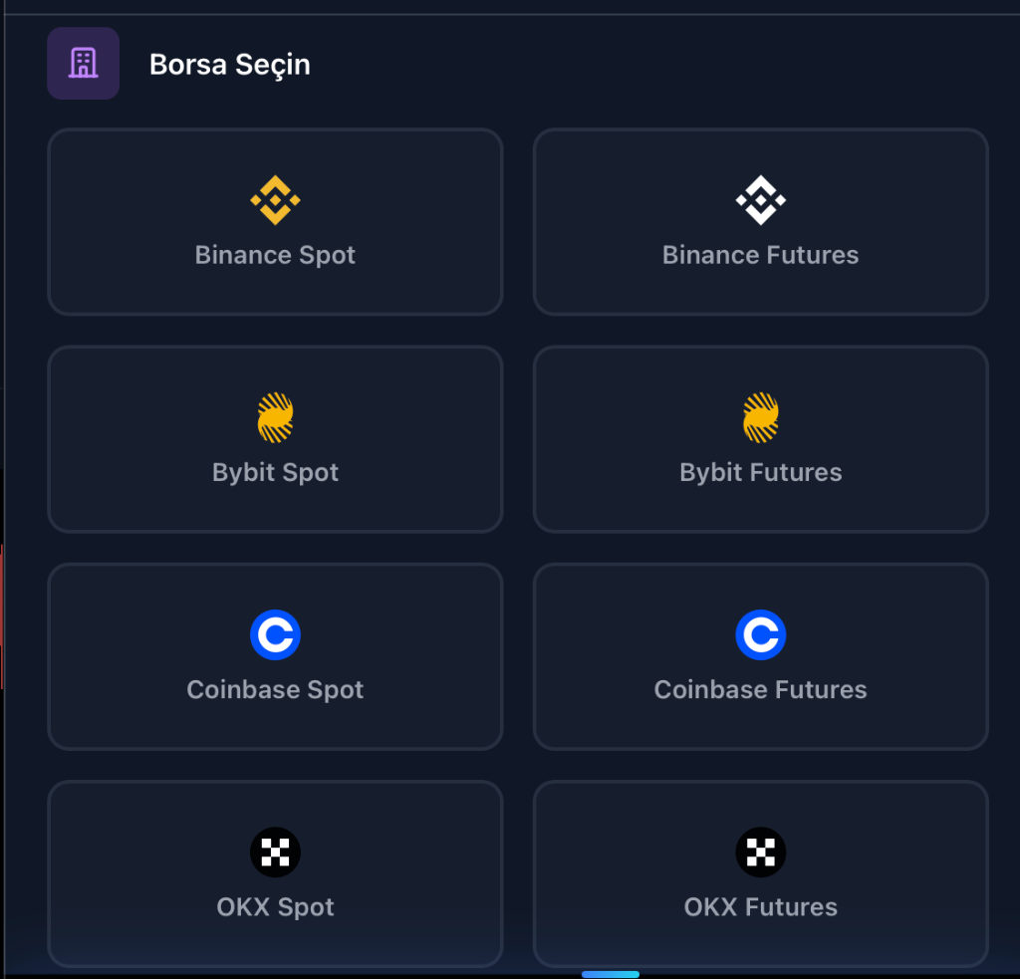This screenshot has width=1020, height=979.
Task: Click the blue handle bar at bottom
Action: point(610,974)
